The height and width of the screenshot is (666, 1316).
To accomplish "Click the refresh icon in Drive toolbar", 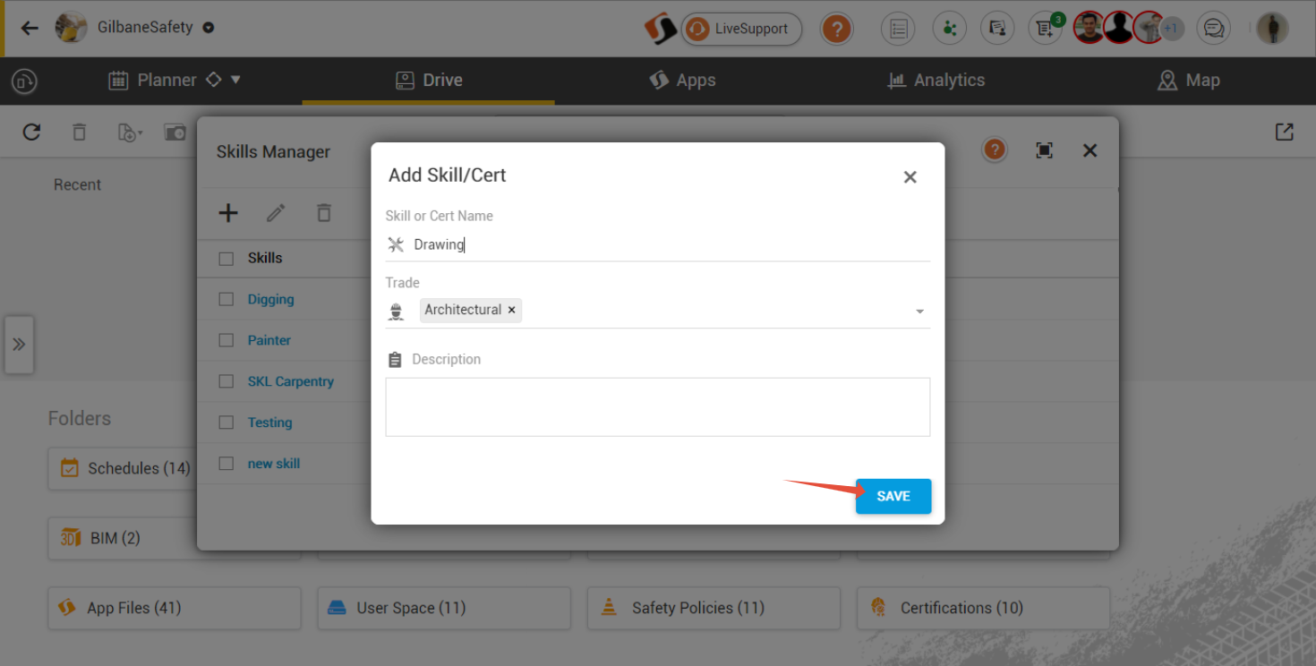I will (x=32, y=132).
